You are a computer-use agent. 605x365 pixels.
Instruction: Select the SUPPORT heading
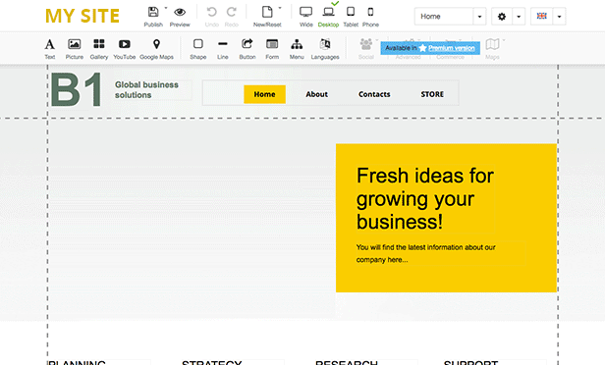pyautogui.click(x=470, y=362)
